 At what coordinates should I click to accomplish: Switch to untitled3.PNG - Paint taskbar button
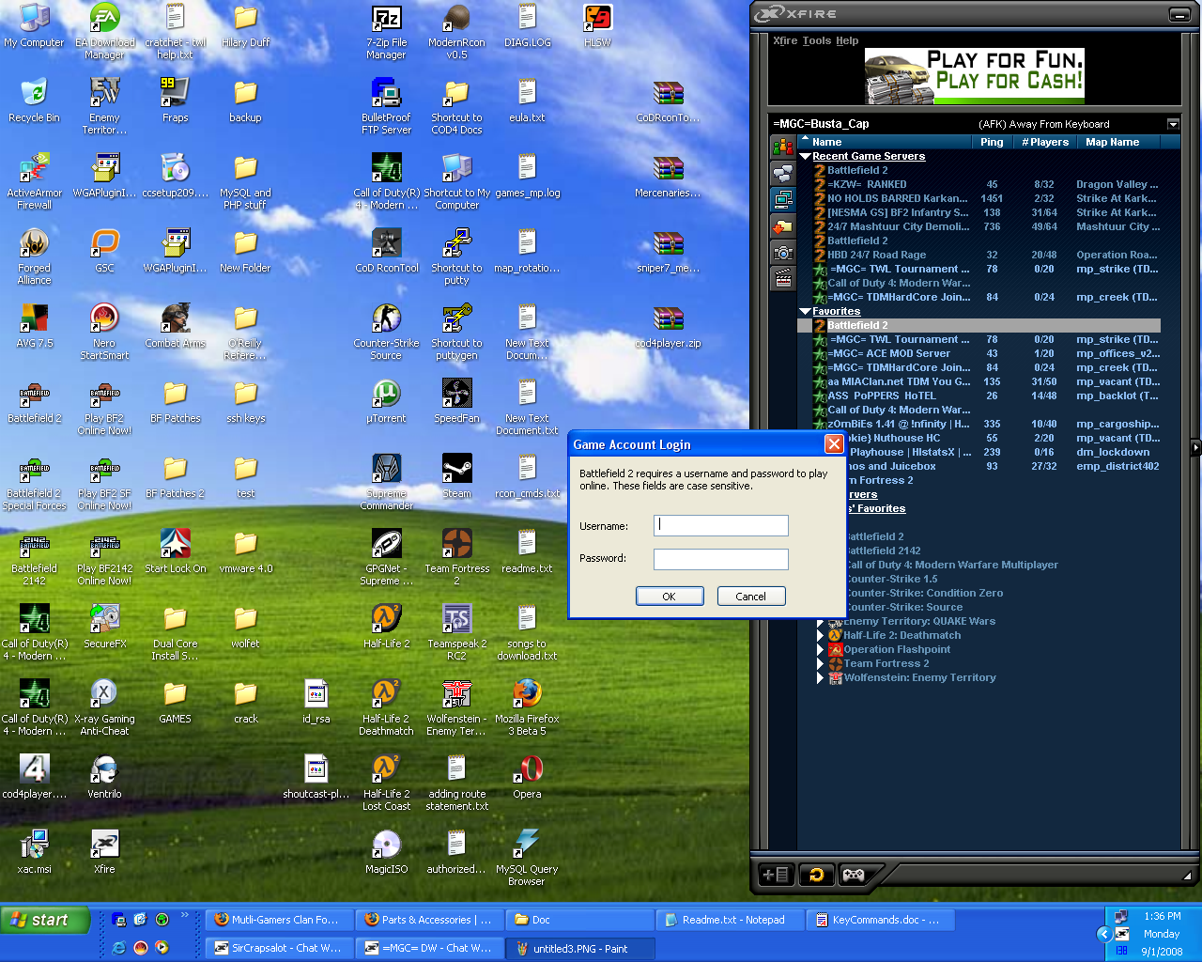click(x=579, y=948)
